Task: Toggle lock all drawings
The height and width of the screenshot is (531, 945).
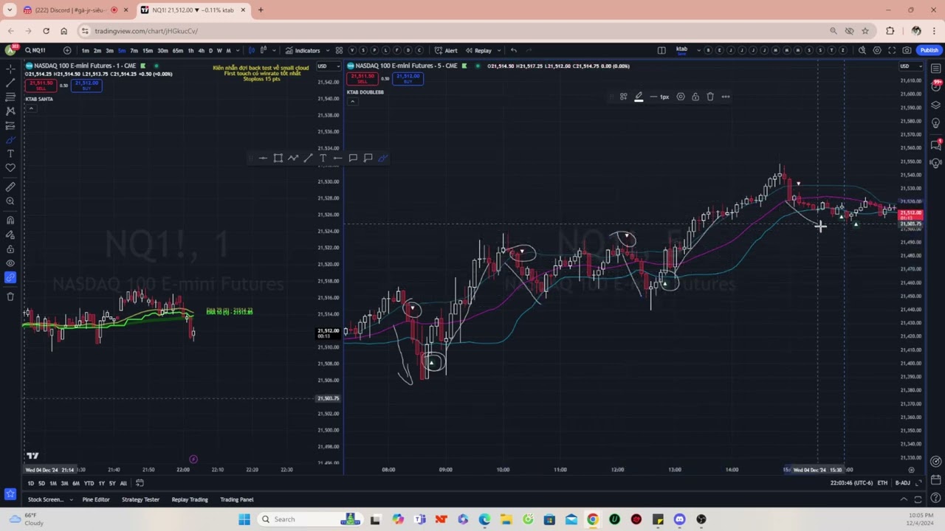Action: coord(10,249)
